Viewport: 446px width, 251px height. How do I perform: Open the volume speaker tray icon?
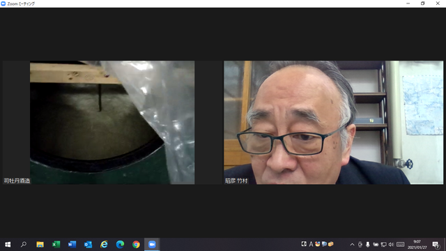391,245
